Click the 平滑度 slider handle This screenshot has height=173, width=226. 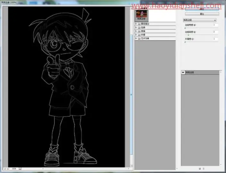click(185, 42)
